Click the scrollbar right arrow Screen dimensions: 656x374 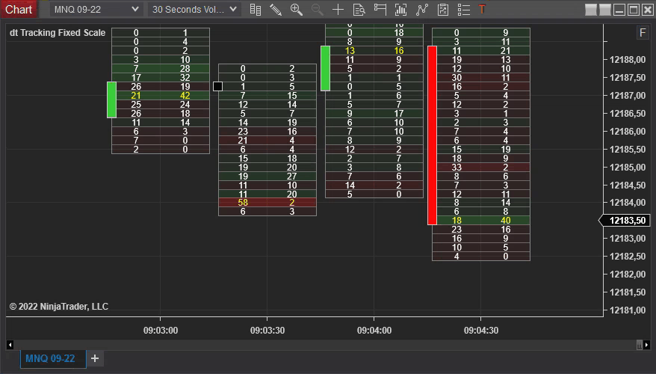tap(647, 345)
